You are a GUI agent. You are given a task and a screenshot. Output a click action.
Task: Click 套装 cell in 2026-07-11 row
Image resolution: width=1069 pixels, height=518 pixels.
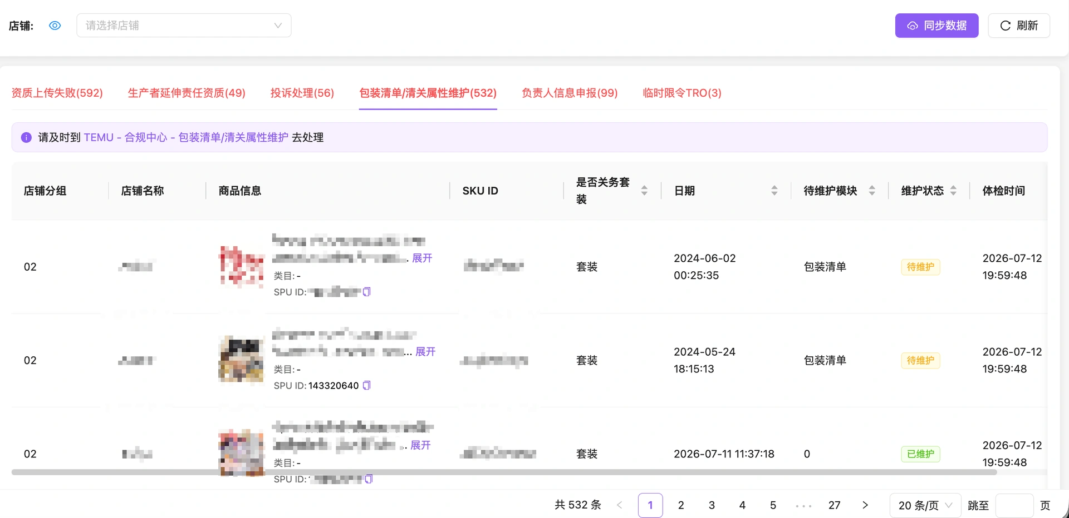point(587,454)
